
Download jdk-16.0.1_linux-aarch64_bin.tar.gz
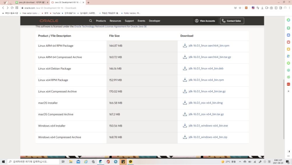click(210, 57)
